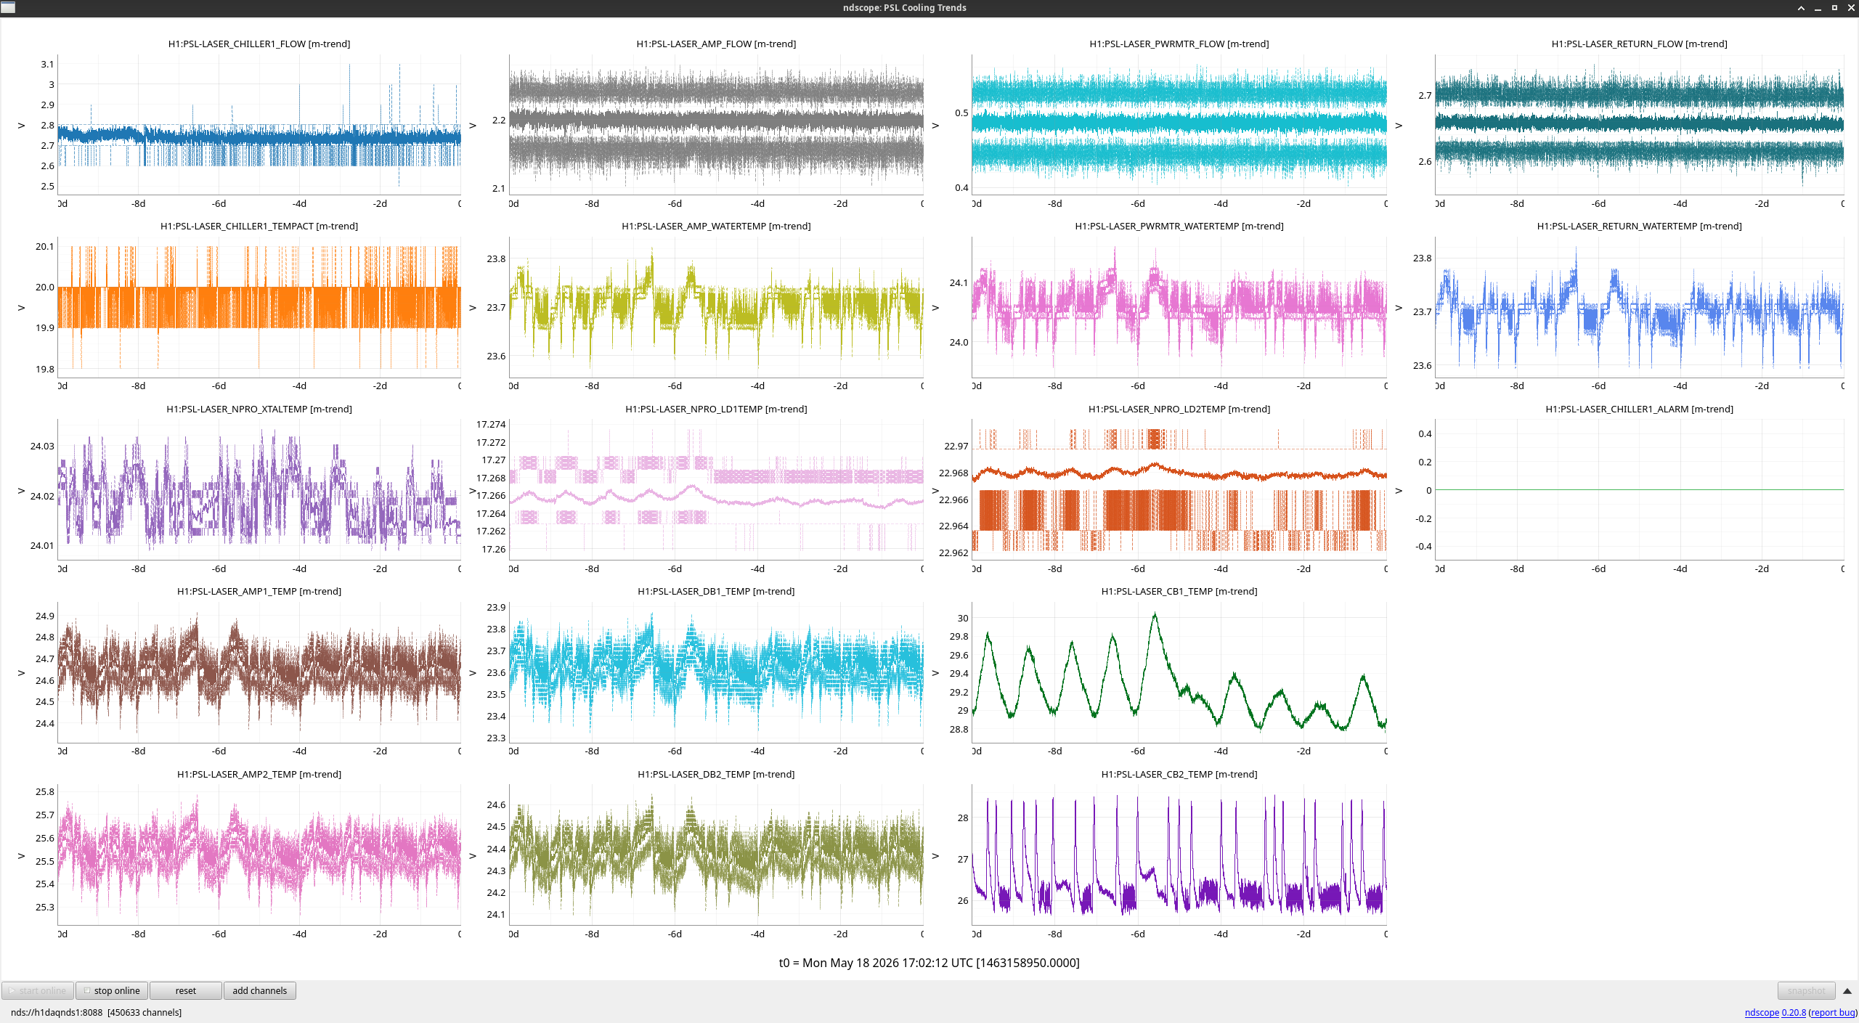Select the H1:PSL-LASER_CHILLER1_ALARM plot title
The height and width of the screenshot is (1023, 1859).
pyautogui.click(x=1640, y=409)
